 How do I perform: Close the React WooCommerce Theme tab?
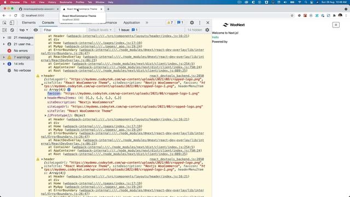point(101,9)
